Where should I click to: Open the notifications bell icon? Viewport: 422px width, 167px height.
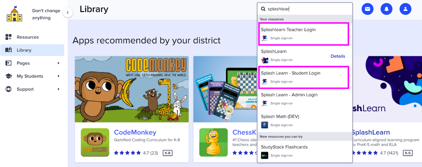click(x=387, y=9)
